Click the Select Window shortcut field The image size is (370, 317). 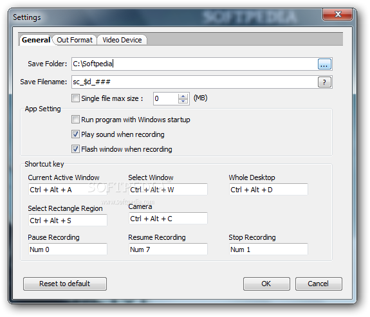168,190
